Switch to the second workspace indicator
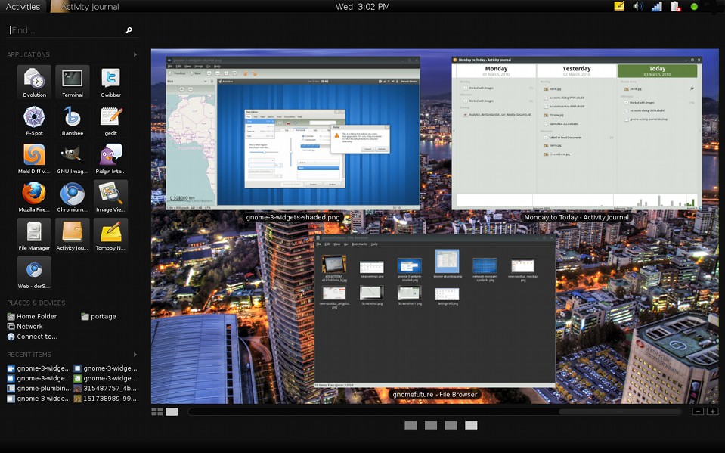 pyautogui.click(x=431, y=425)
